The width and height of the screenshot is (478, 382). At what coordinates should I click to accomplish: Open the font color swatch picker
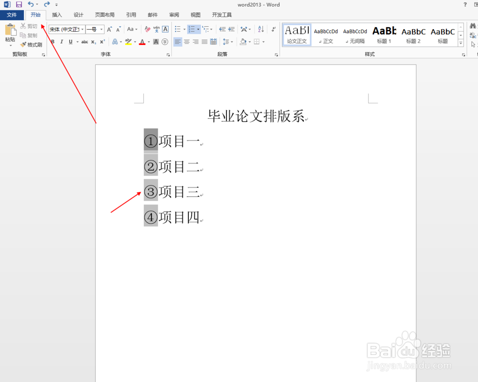click(x=149, y=42)
